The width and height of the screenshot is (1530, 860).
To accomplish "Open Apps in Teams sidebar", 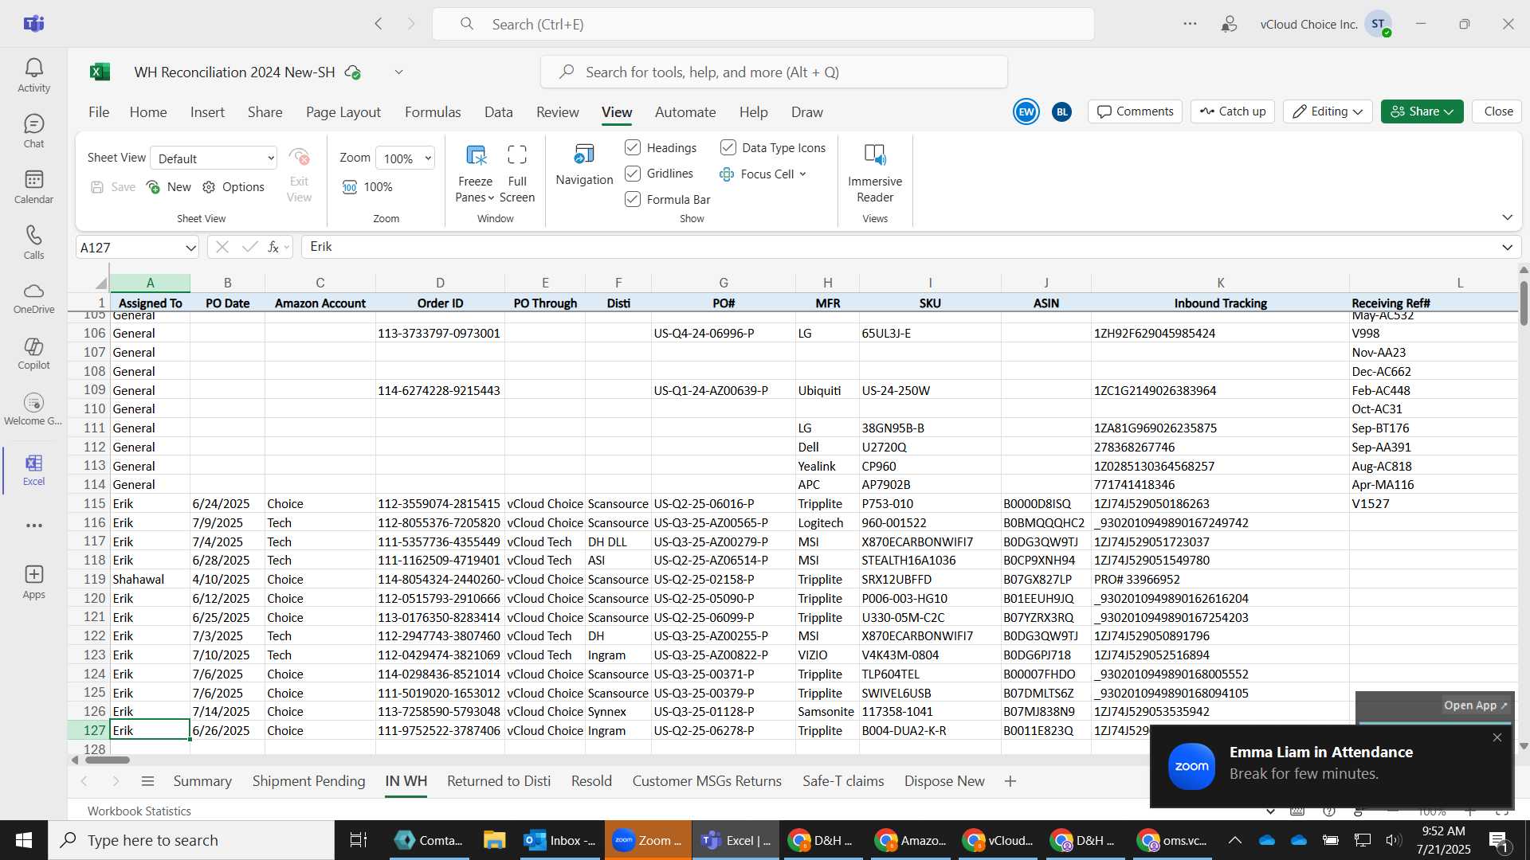I will [33, 582].
